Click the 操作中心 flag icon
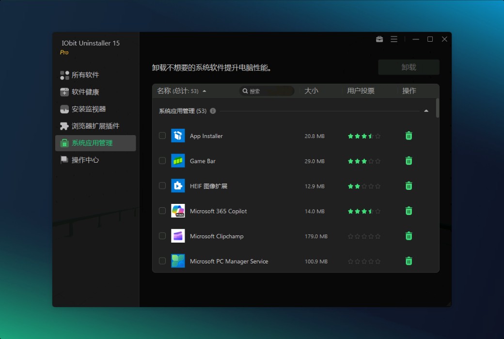 click(x=64, y=160)
